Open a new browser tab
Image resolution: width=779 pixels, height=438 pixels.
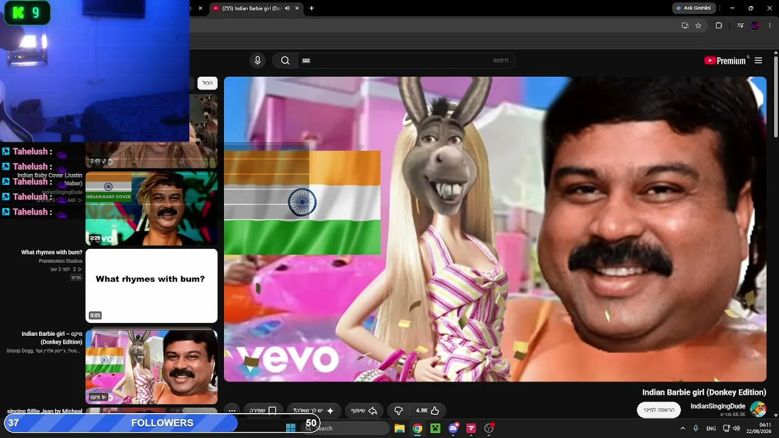(x=312, y=9)
